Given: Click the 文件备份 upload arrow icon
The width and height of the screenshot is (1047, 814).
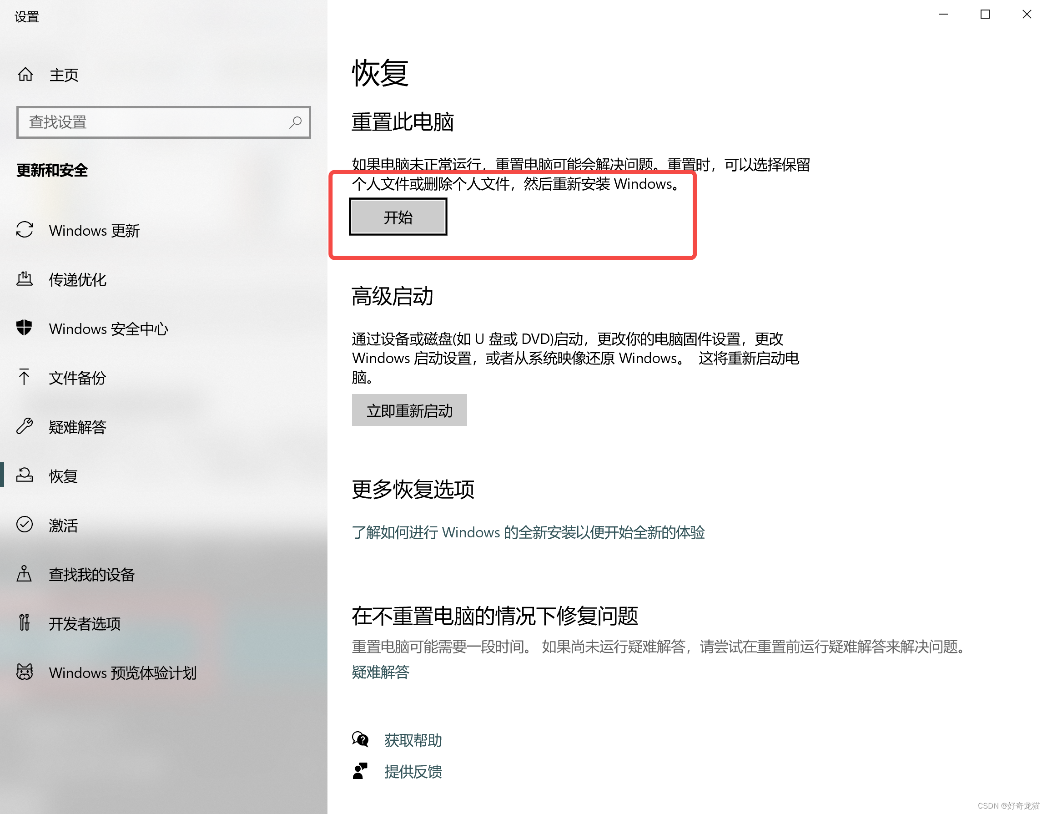Looking at the screenshot, I should point(25,377).
